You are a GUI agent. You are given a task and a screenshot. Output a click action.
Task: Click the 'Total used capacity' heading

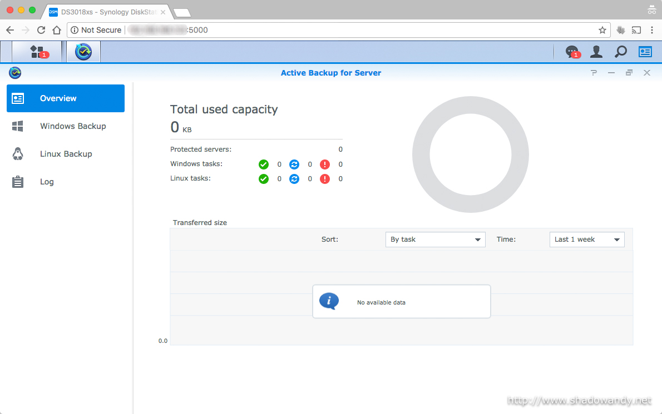tap(224, 109)
